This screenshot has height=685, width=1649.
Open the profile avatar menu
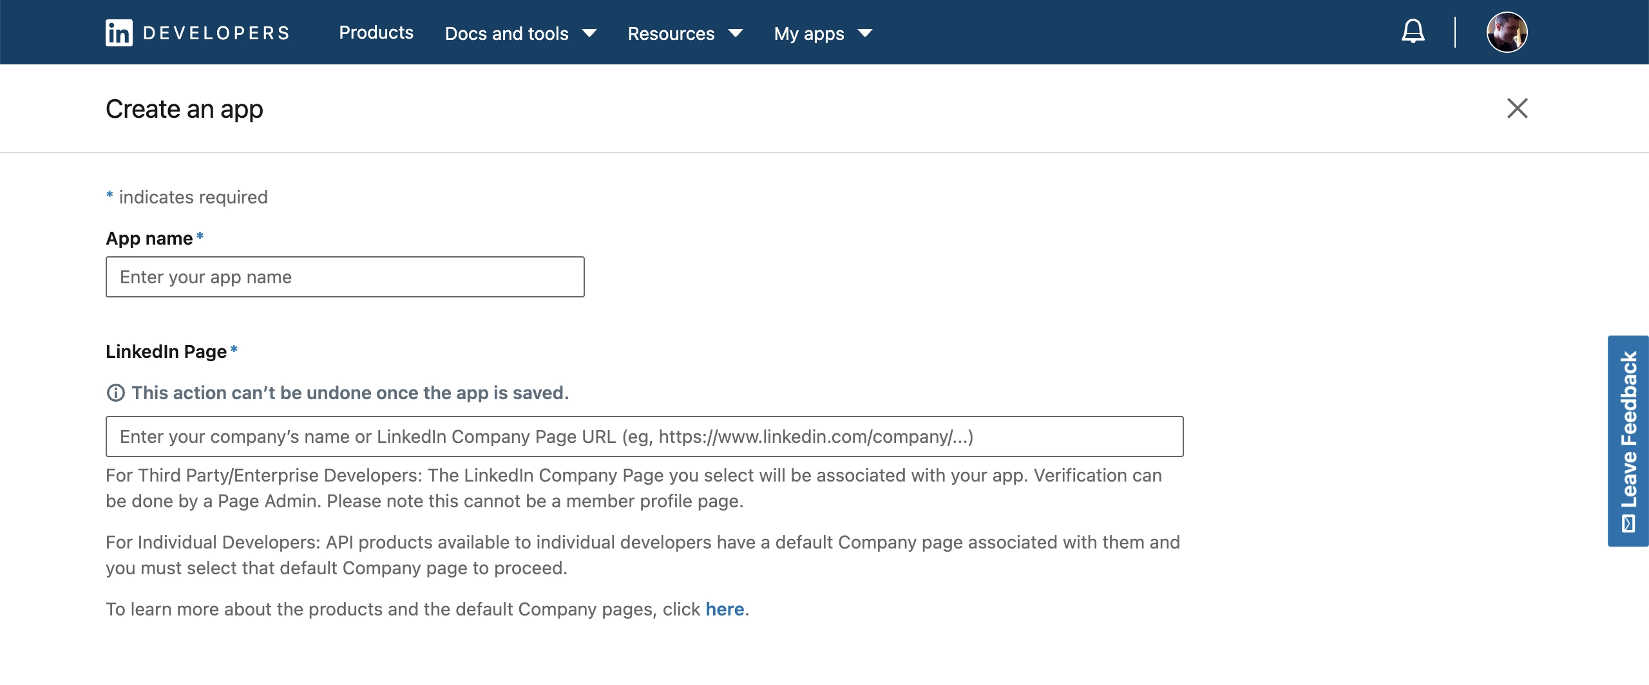(x=1507, y=32)
